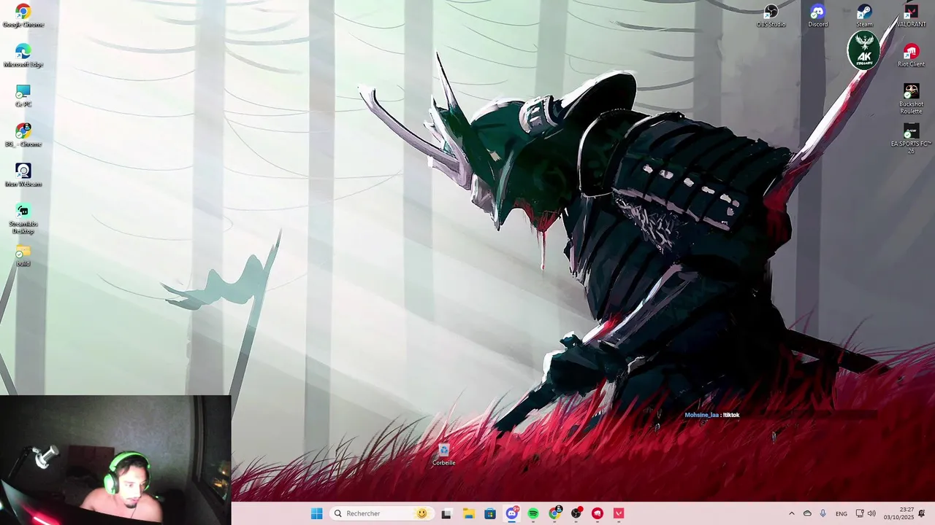Switch to Chrome in the taskbar
This screenshot has width=935, height=525.
pos(555,513)
